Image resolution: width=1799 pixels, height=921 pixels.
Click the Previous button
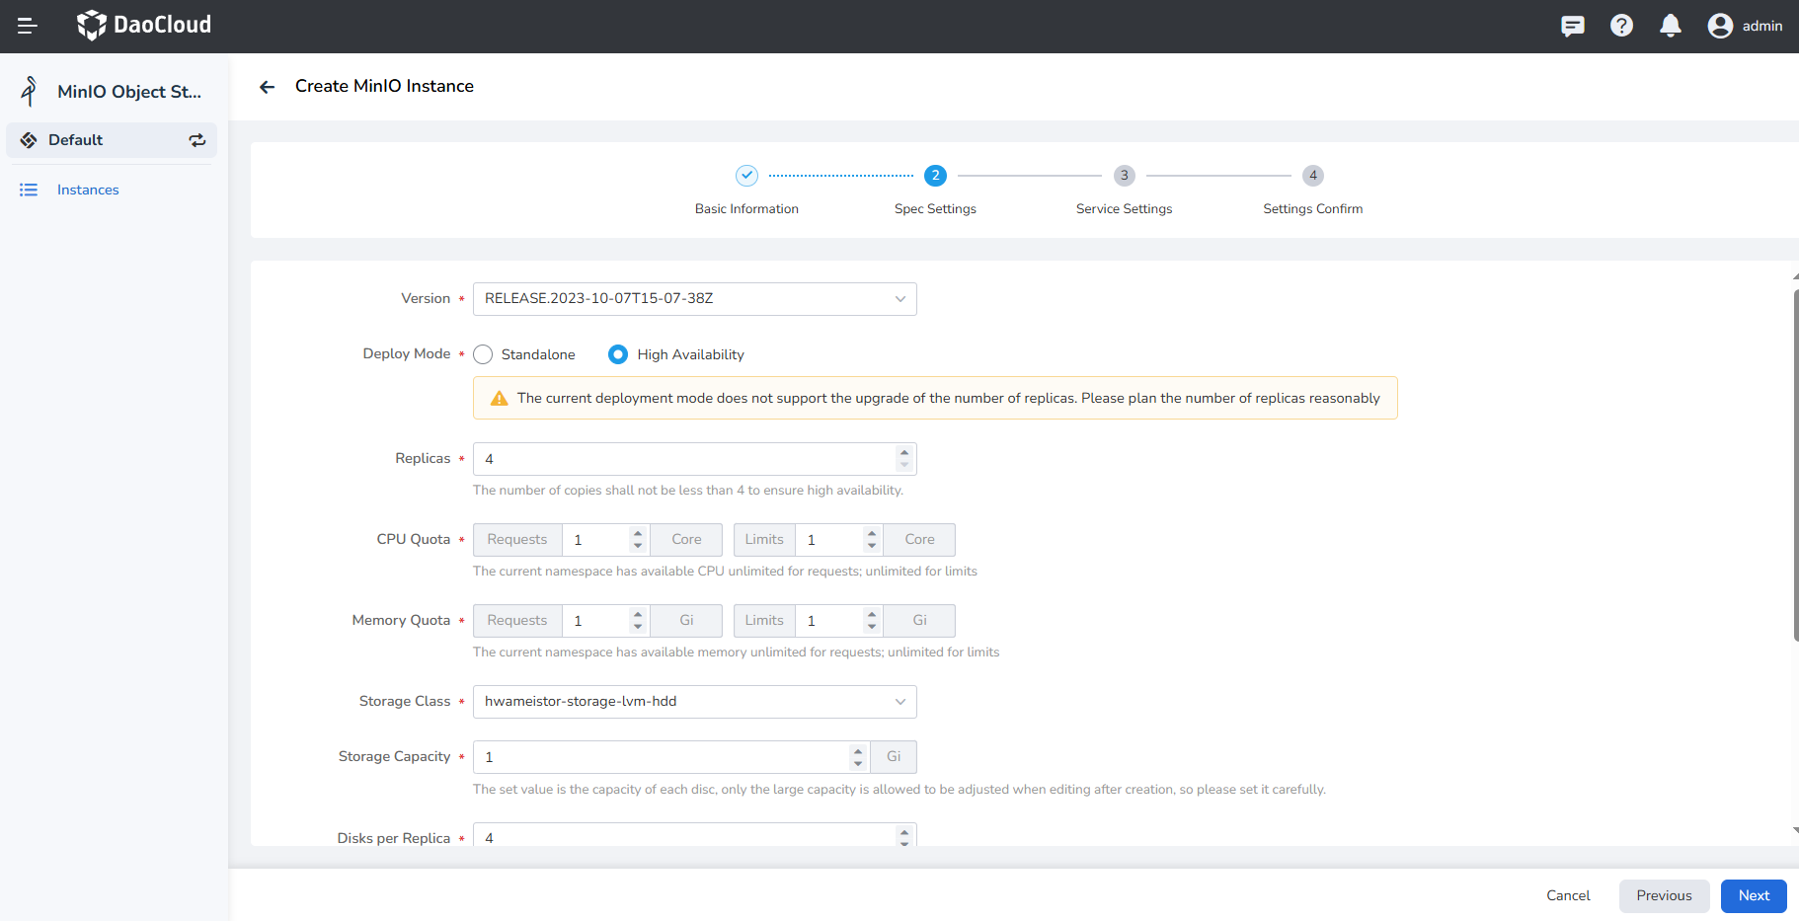pyautogui.click(x=1664, y=895)
